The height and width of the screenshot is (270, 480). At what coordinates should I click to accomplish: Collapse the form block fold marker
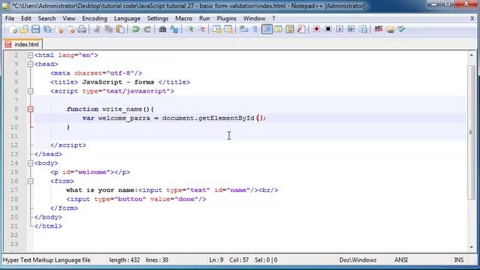30,181
